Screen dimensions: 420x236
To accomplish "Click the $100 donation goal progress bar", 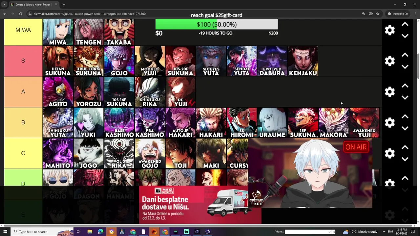I will coord(217,25).
